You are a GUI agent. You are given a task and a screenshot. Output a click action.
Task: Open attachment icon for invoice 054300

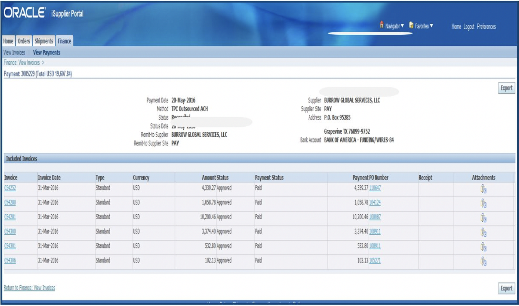point(483,233)
